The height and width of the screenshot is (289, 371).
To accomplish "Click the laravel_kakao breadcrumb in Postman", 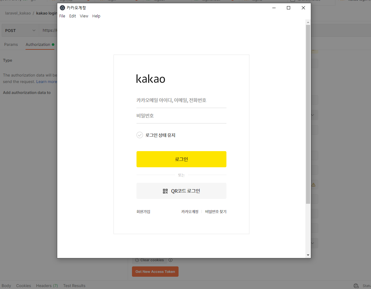I will point(18,13).
